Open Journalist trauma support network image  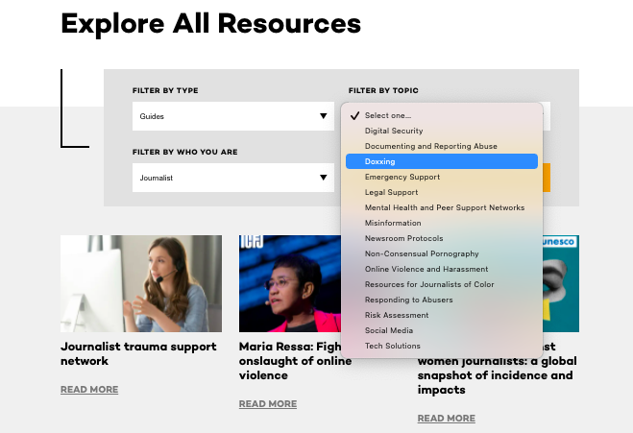point(141,283)
